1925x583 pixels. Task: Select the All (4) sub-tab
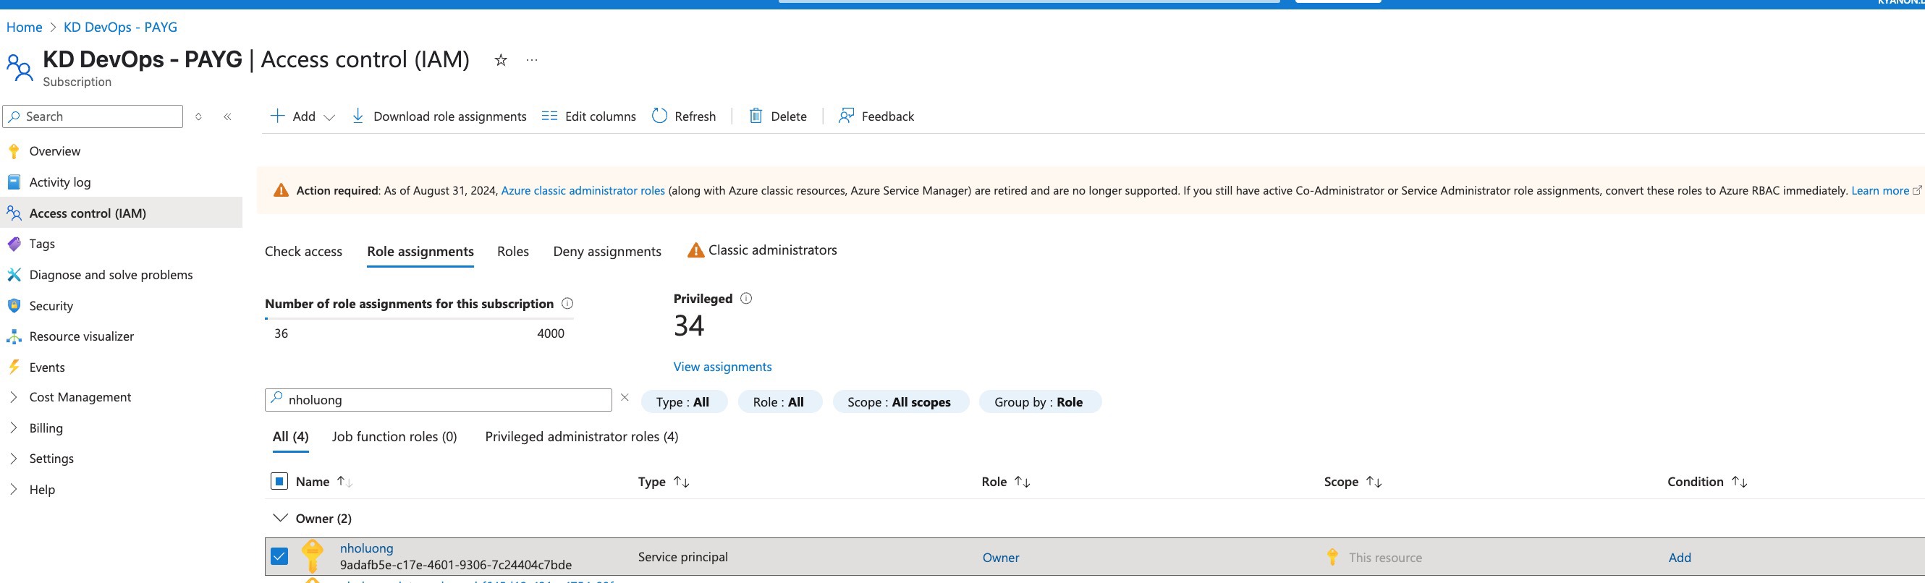point(291,437)
